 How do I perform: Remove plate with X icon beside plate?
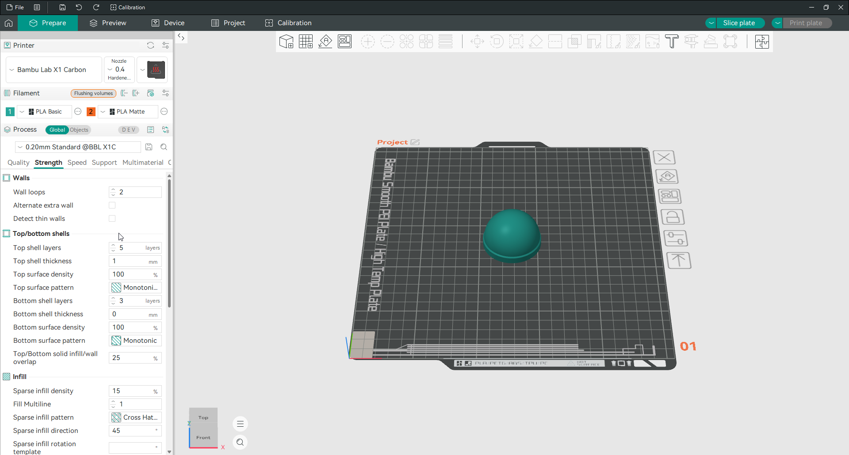point(664,157)
